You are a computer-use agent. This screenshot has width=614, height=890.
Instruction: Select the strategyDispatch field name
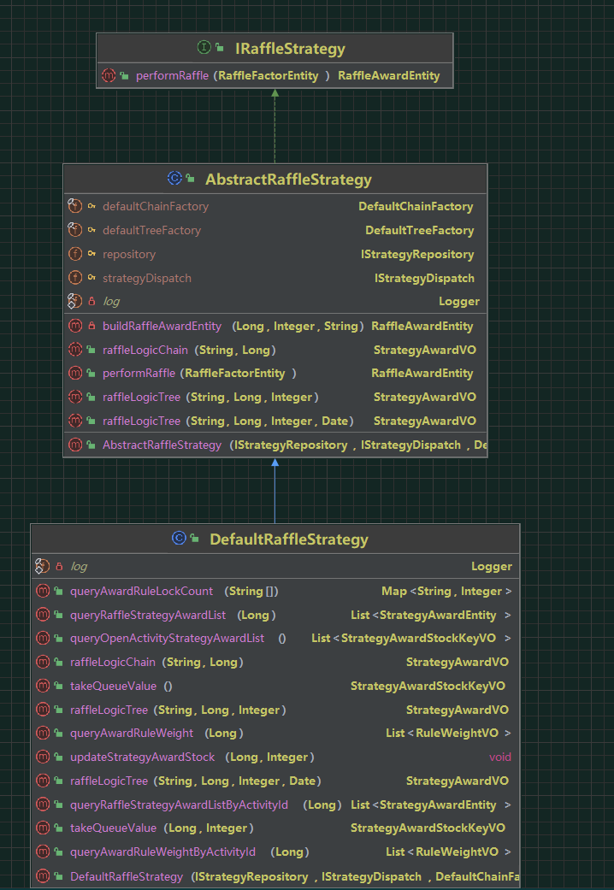coord(147,278)
